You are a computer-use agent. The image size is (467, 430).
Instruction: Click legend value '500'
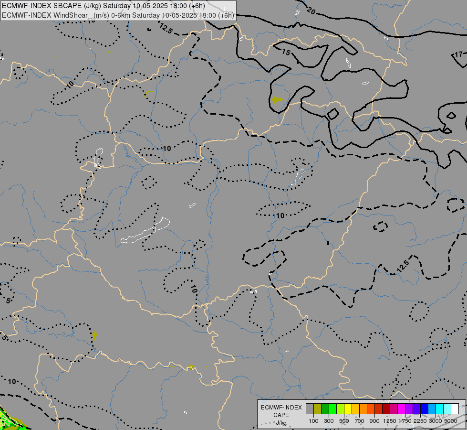click(344, 421)
